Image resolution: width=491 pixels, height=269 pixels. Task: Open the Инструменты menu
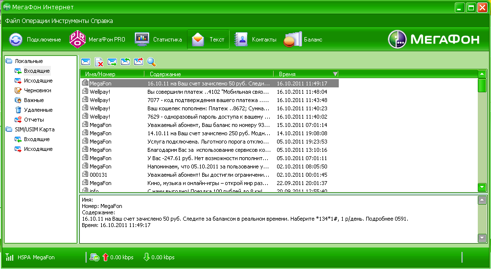(73, 21)
